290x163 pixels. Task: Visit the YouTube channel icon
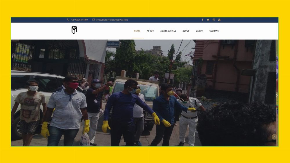pyautogui.click(x=219, y=20)
